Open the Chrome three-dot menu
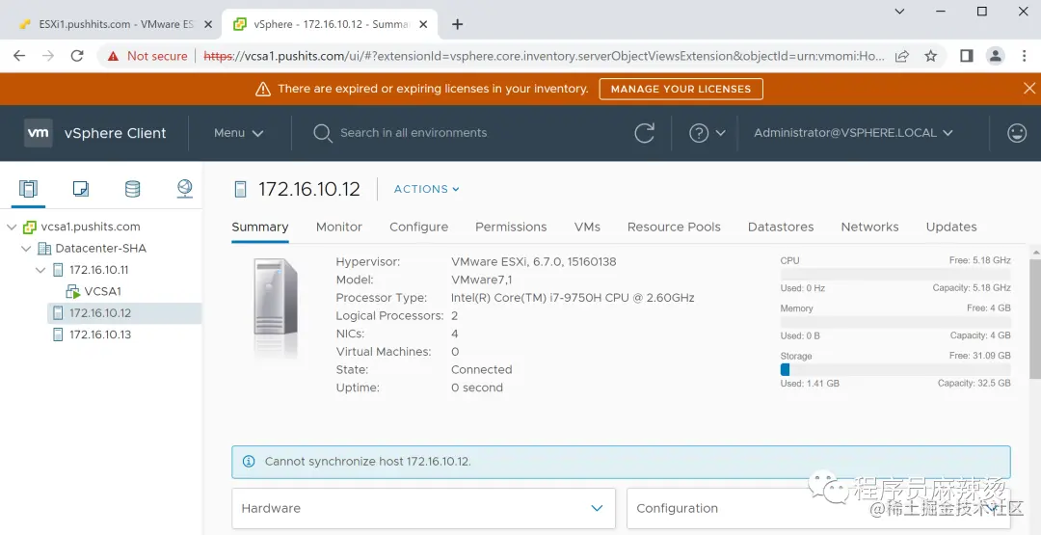 (1023, 56)
